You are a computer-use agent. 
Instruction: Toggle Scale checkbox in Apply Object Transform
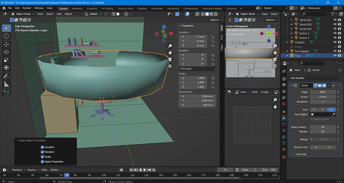click(x=42, y=157)
